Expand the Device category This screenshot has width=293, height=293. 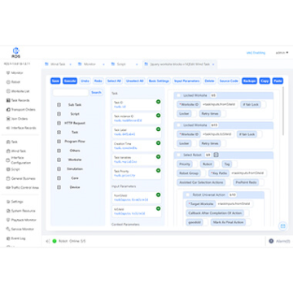[x=59, y=187]
